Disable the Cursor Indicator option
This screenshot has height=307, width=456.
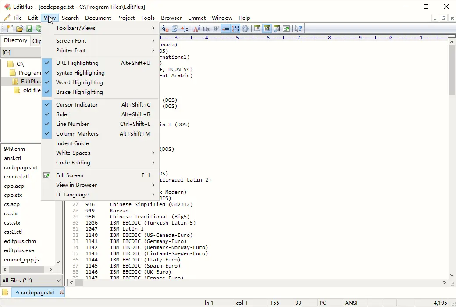tap(100, 104)
